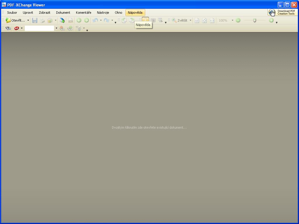The width and height of the screenshot is (299, 224).
Task: Maximize the PDF-XChange Viewer window
Action: coord(287,5)
